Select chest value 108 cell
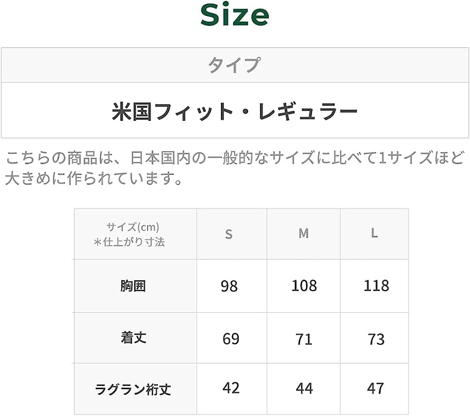This screenshot has height=416, width=470. pos(304,286)
